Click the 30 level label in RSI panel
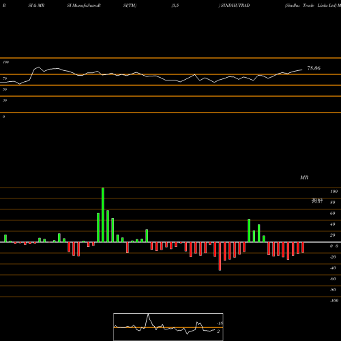The width and height of the screenshot is (341, 341). click(x=5, y=100)
